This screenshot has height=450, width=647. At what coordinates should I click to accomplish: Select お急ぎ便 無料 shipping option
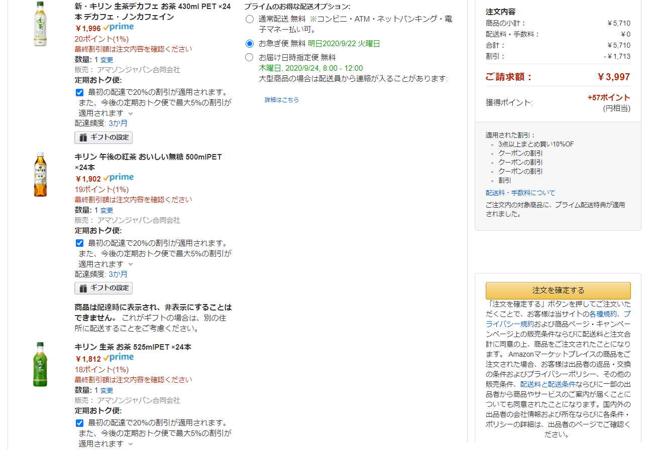click(x=250, y=44)
